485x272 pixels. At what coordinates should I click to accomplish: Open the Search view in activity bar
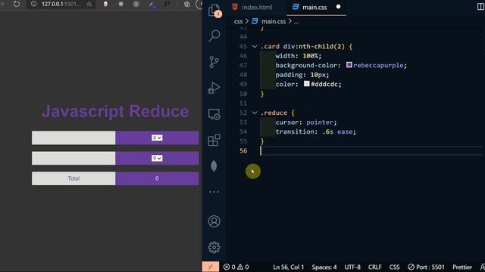[x=214, y=36]
